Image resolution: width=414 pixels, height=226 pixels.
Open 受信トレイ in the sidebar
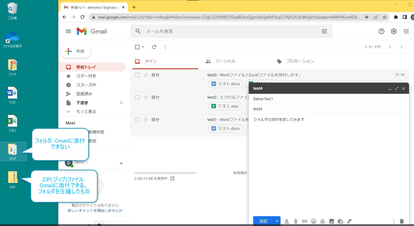point(92,67)
